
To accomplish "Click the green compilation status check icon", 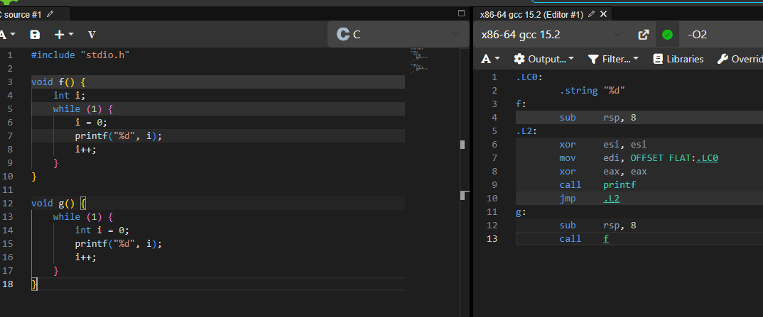I will [x=668, y=35].
